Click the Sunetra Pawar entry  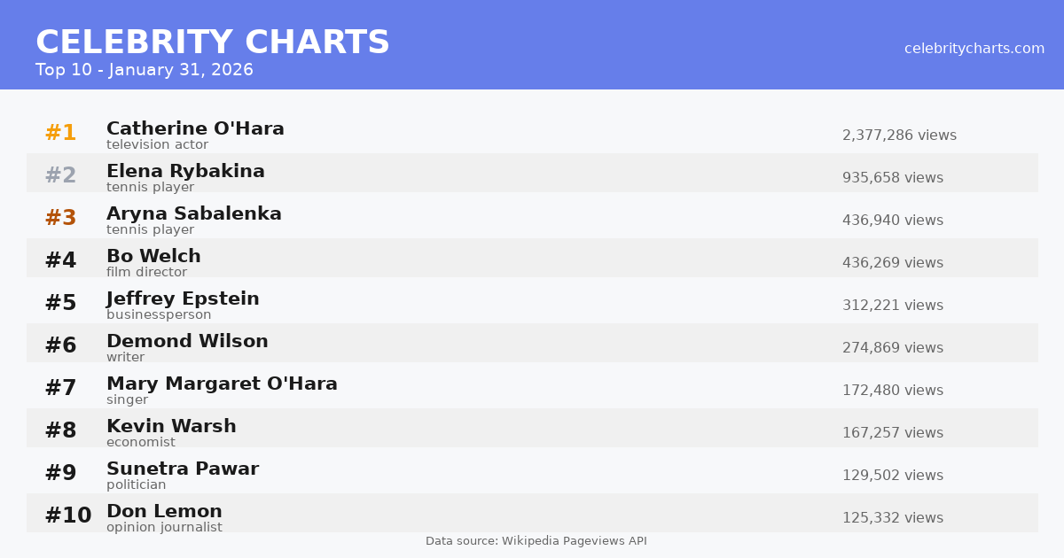point(182,469)
